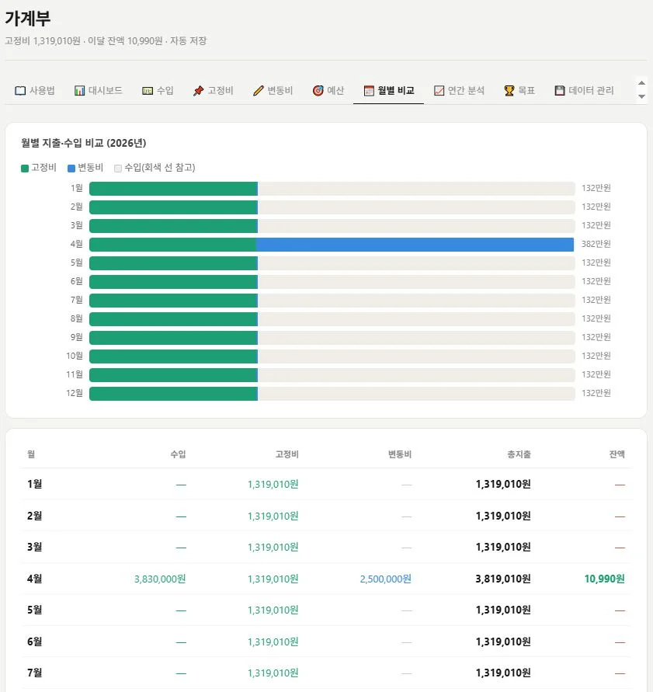Click the calendar icon of 월별 비교
Screen dimensions: 653x692
[369, 90]
